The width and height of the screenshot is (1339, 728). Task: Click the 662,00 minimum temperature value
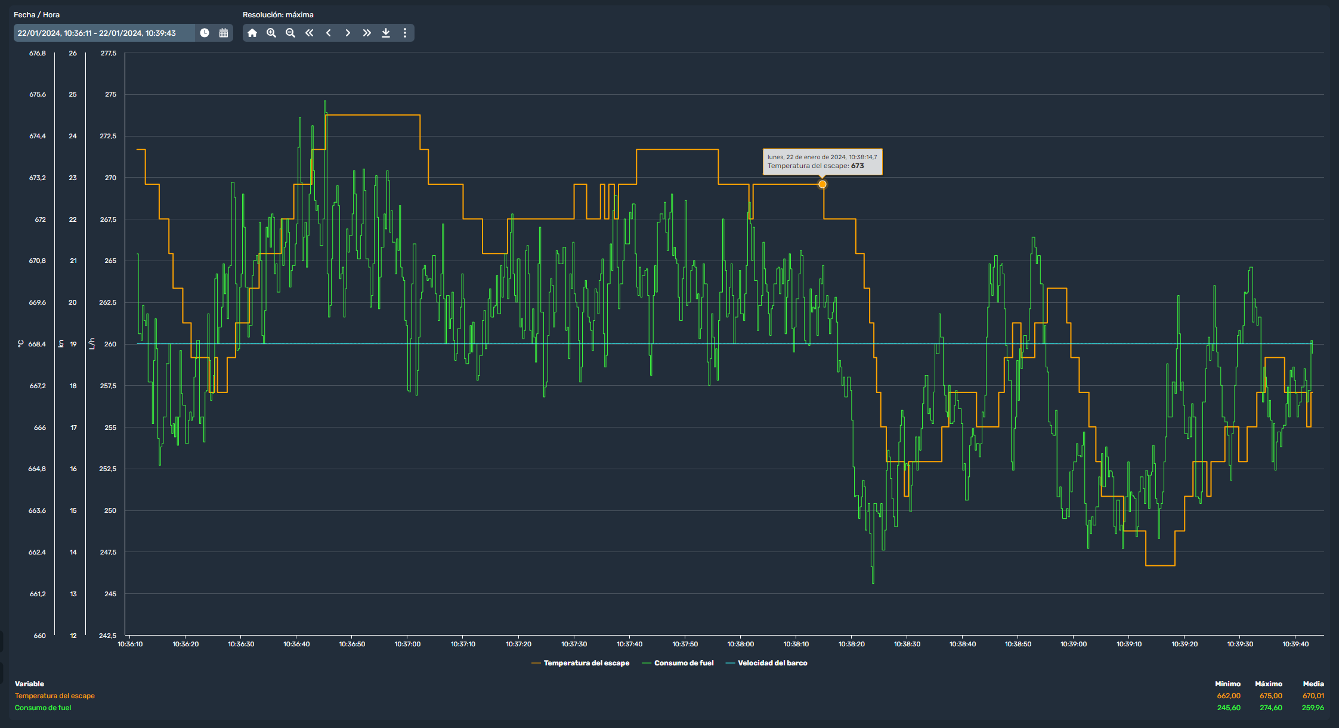1229,696
